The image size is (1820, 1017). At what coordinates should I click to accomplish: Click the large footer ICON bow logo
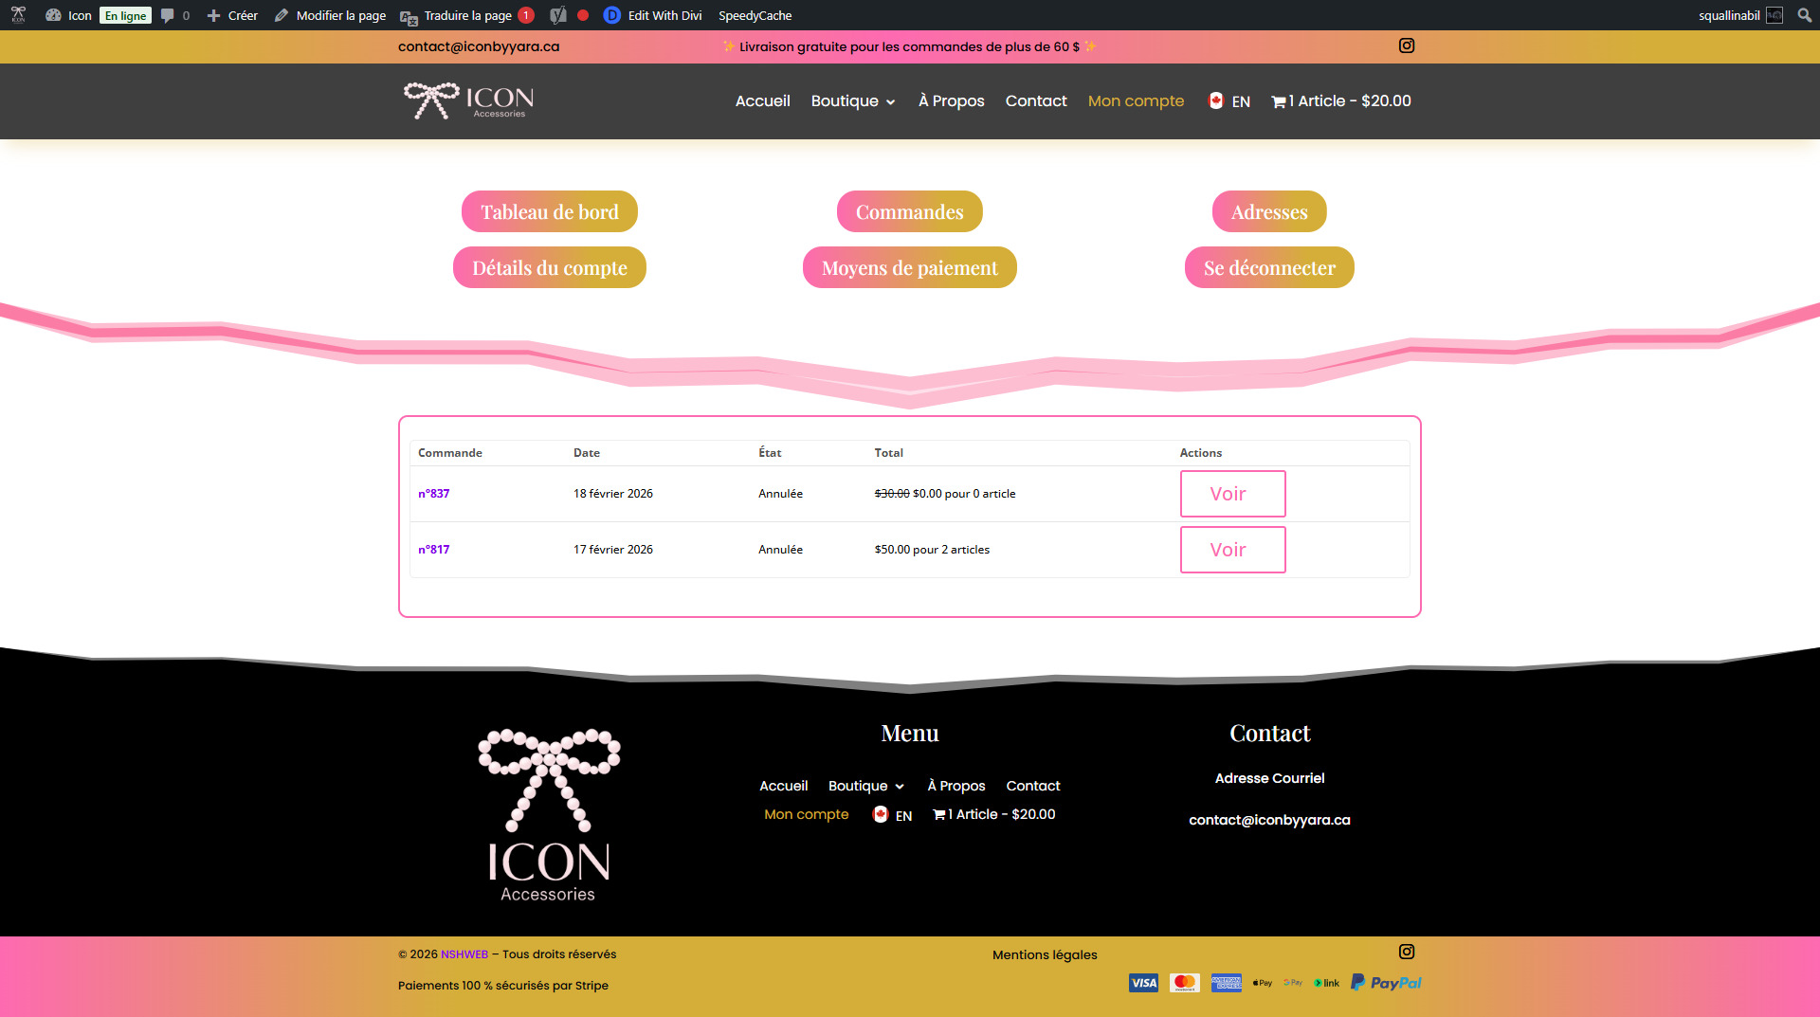click(x=548, y=814)
